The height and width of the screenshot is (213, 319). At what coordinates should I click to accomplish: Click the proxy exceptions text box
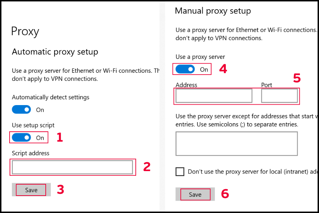pos(236,143)
